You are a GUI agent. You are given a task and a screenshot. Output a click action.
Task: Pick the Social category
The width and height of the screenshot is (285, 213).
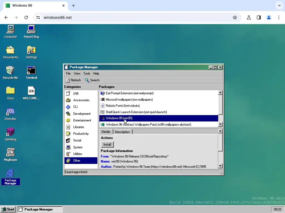(81, 140)
